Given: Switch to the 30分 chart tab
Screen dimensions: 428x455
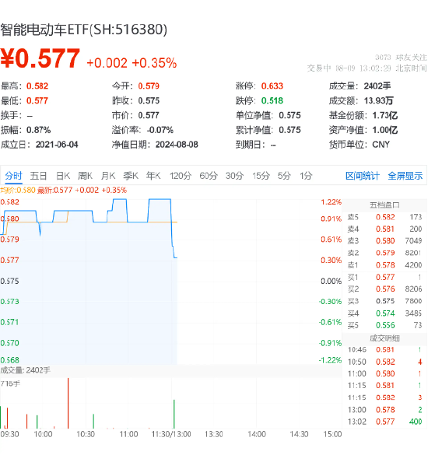Looking at the screenshot, I should point(234,176).
